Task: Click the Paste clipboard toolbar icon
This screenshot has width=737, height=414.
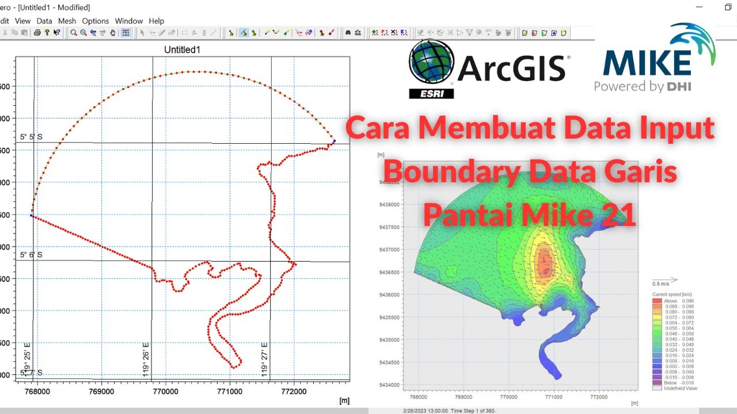Action: pos(24,33)
